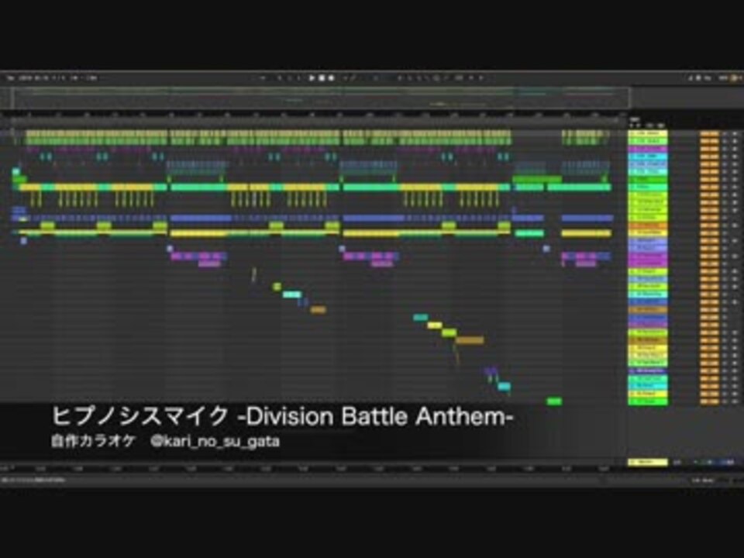Select the long gold clip ending the second staircase
This screenshot has width=744, height=558.
pyautogui.click(x=470, y=340)
